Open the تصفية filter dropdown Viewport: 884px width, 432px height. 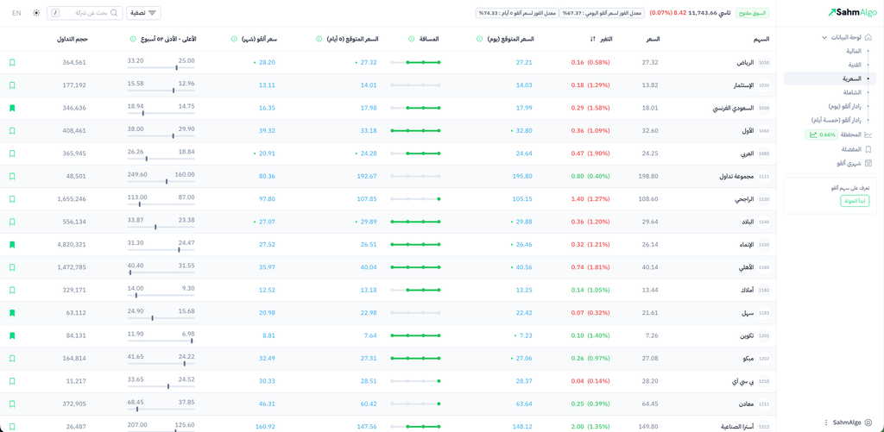click(143, 13)
